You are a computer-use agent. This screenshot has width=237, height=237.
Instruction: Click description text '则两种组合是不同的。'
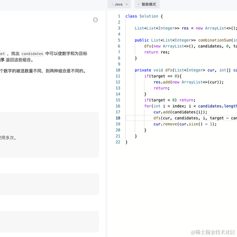(x=66, y=71)
